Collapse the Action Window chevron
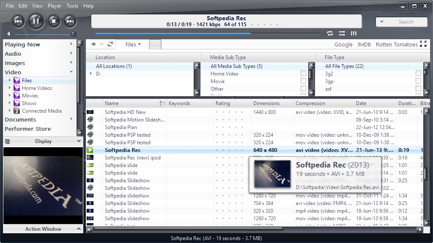 [79, 229]
